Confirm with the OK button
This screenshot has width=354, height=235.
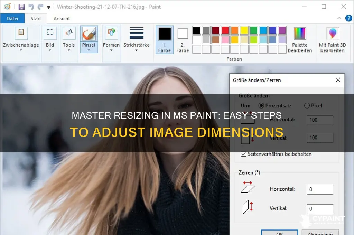click(x=279, y=233)
